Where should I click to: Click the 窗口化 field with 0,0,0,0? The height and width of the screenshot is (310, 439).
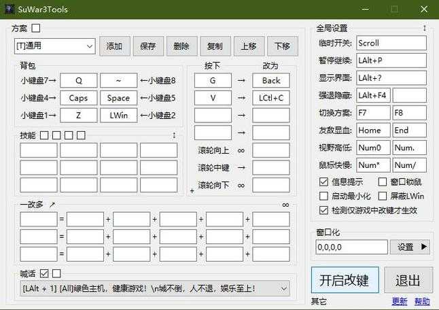[x=351, y=247]
